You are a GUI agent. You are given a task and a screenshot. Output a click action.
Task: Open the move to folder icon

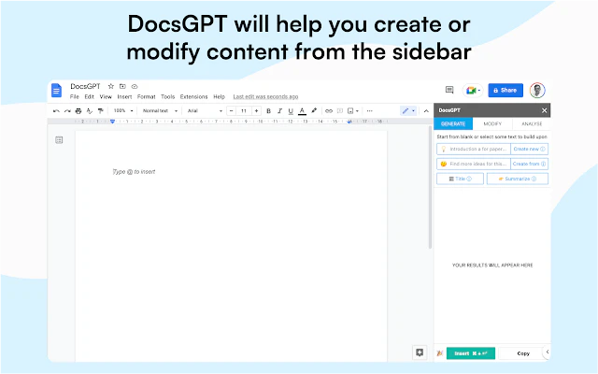point(122,86)
